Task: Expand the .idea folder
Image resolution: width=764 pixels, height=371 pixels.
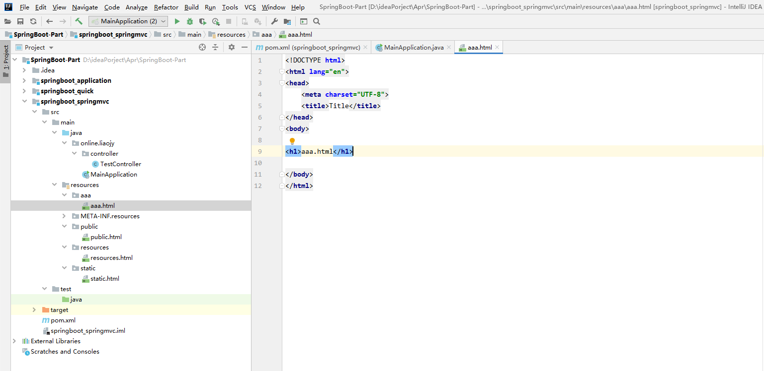Action: [24, 70]
